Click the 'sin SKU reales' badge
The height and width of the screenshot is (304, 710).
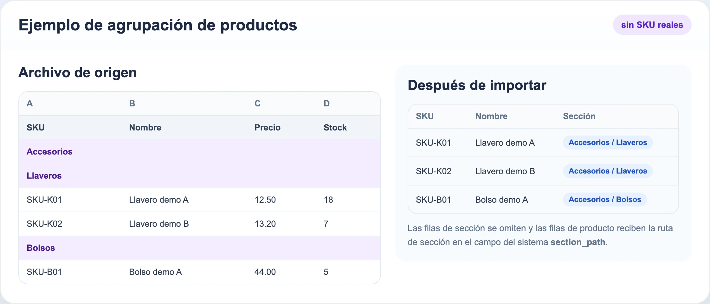[652, 25]
